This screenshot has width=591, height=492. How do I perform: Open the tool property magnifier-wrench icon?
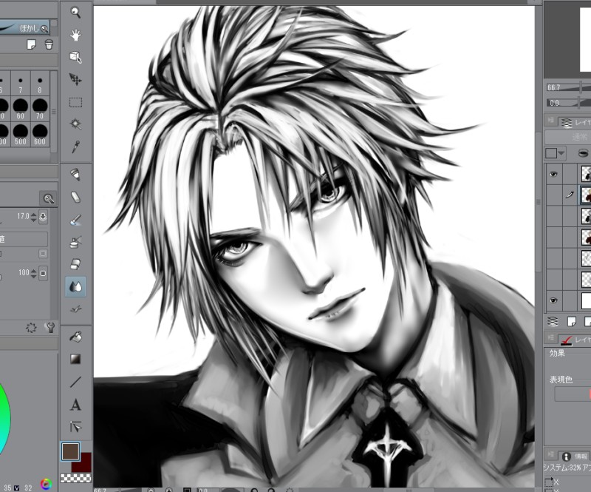coord(48,198)
